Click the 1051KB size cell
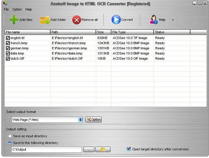 pos(103,48)
